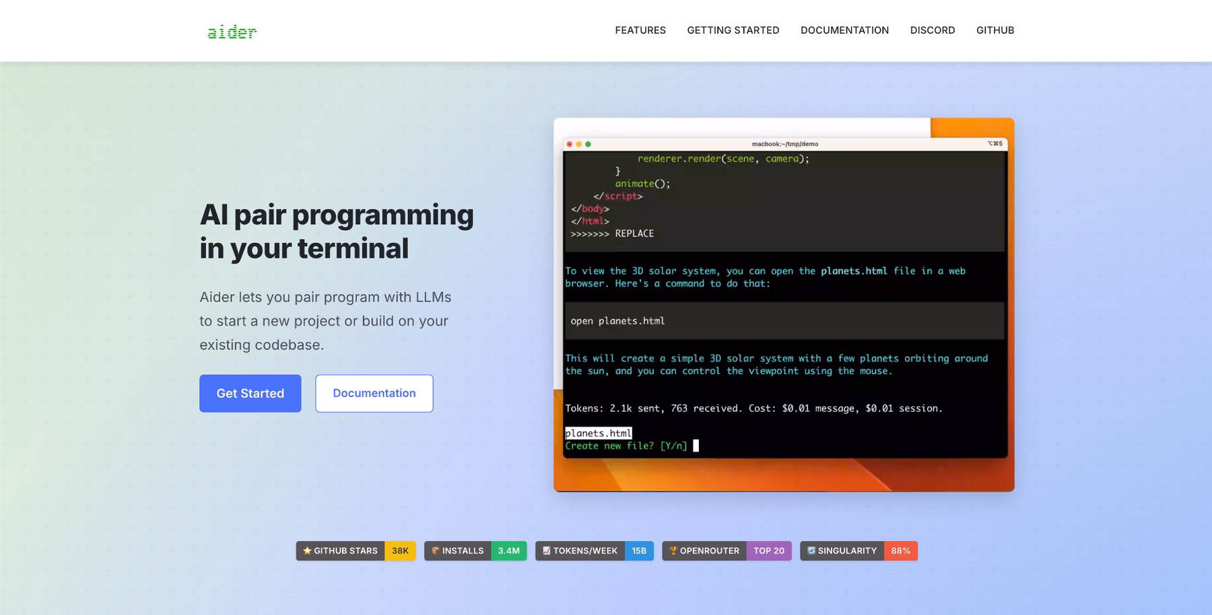Click the icon on Singularity badge
The width and height of the screenshot is (1212, 615).
tap(811, 550)
